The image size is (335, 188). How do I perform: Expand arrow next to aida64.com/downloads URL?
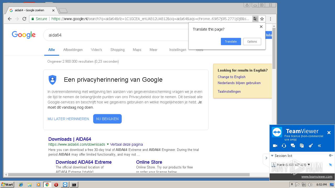(x=108, y=144)
